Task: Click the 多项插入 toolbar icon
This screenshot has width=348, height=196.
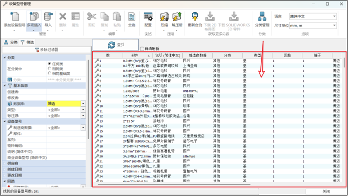Action: 34,16
